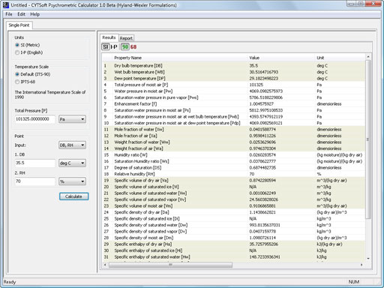Select the Weight fraction of water [Ww] row
Screen dimensions: 384x288
click(233, 142)
